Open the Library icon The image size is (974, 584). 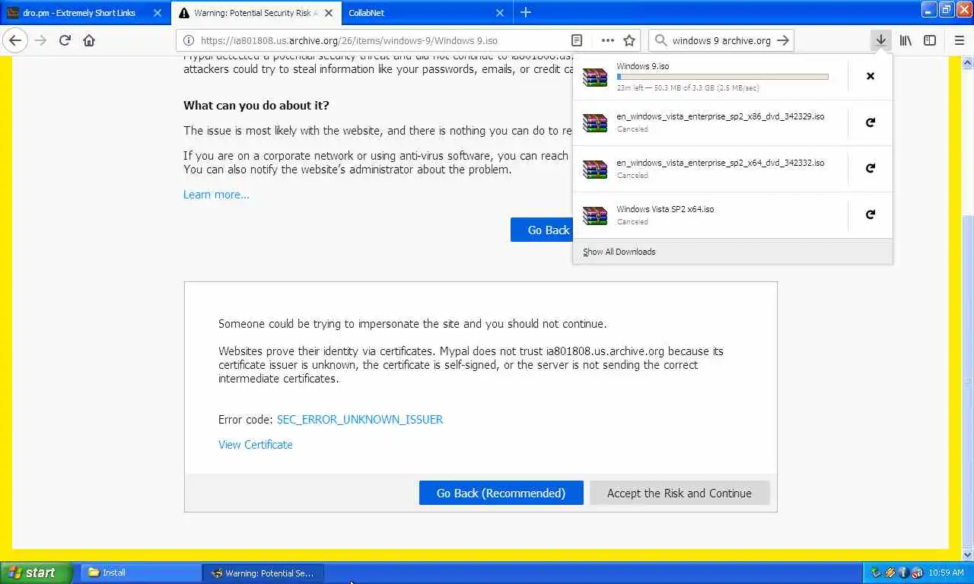click(x=906, y=40)
